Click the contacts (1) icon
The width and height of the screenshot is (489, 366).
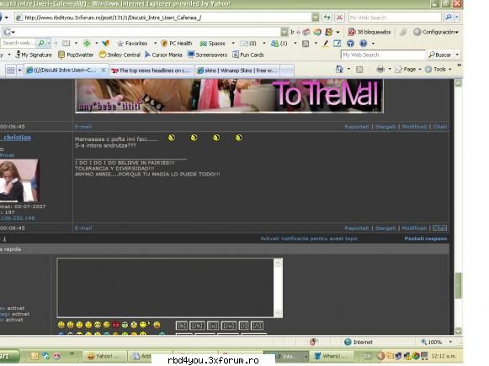click(279, 43)
